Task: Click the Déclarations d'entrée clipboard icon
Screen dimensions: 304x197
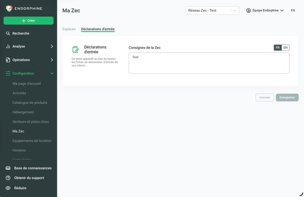Action: click(x=75, y=49)
